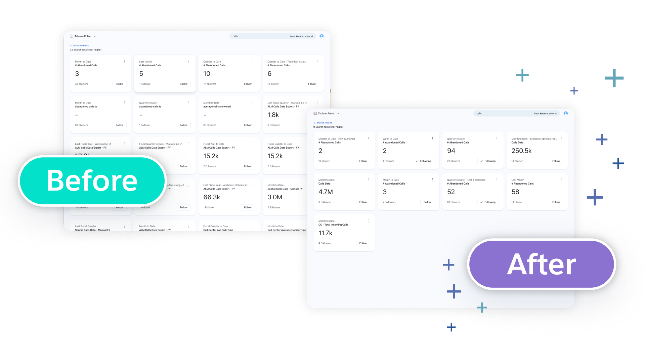Viewport: 645px width, 363px height.
Task: Open kebab menu on Before window card showing 10
Action: pos(253,62)
